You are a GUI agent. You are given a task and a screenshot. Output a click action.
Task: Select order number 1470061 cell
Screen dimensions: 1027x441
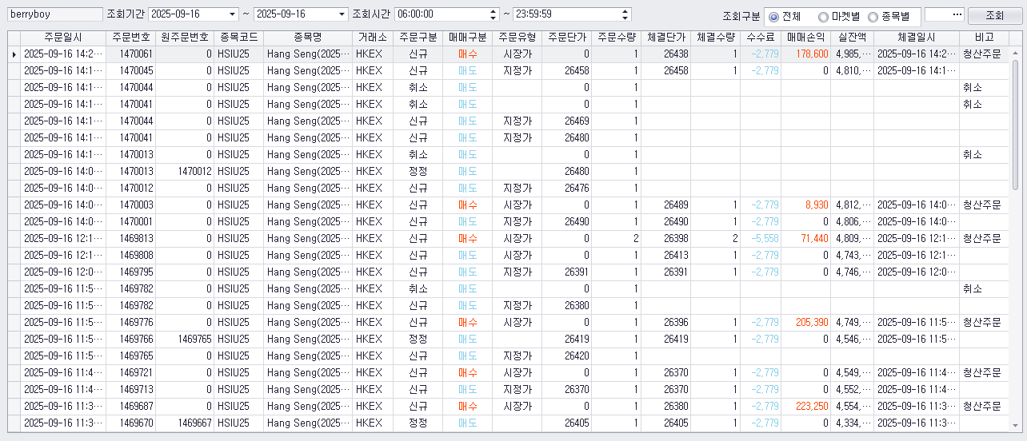(x=131, y=54)
